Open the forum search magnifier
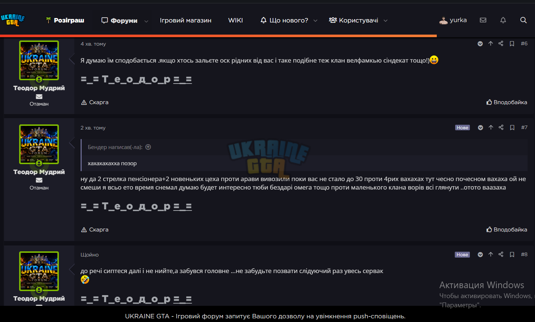535x322 pixels. (523, 20)
